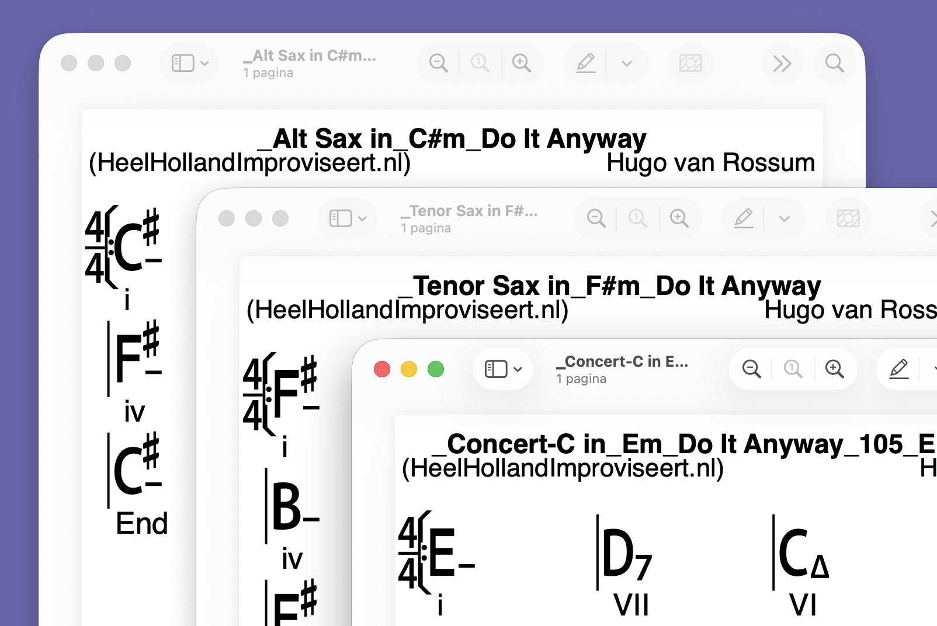Image resolution: width=937 pixels, height=626 pixels.
Task: Reset to actual size in Alt Sax window
Action: (x=480, y=63)
